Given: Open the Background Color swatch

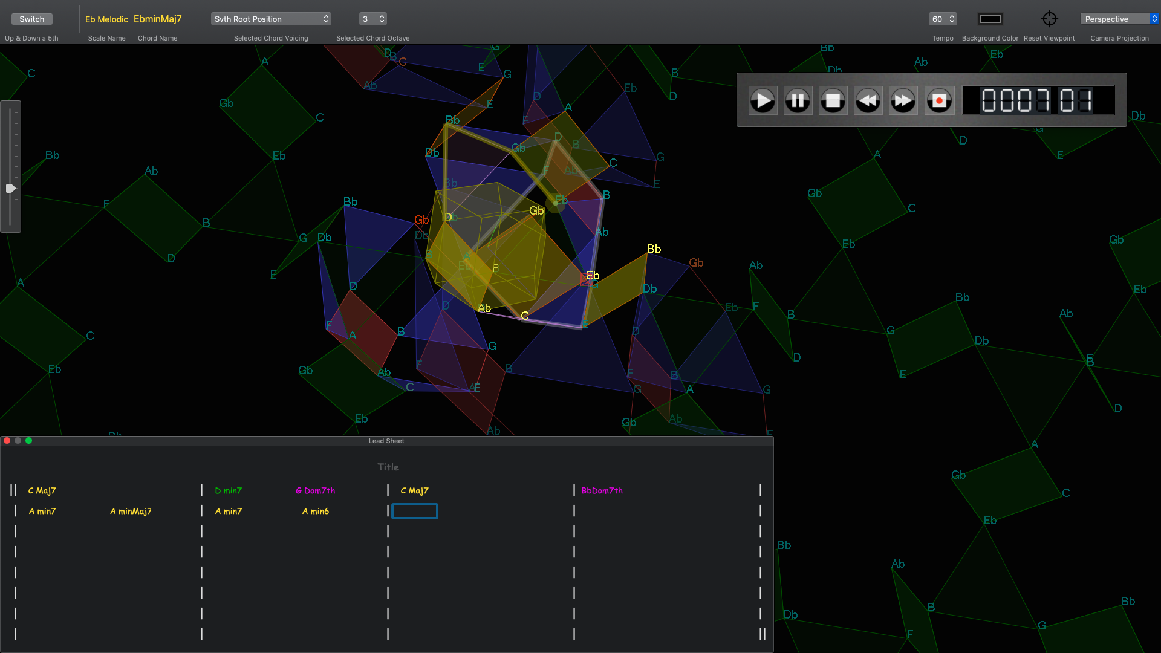Looking at the screenshot, I should pos(990,19).
